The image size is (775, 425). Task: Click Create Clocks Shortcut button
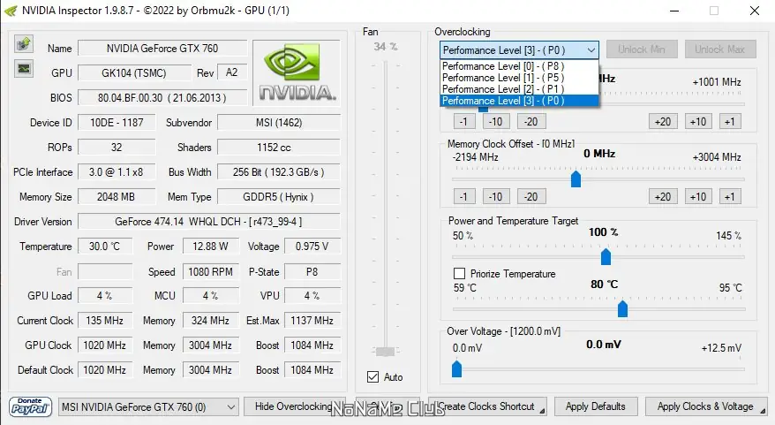[488, 406]
